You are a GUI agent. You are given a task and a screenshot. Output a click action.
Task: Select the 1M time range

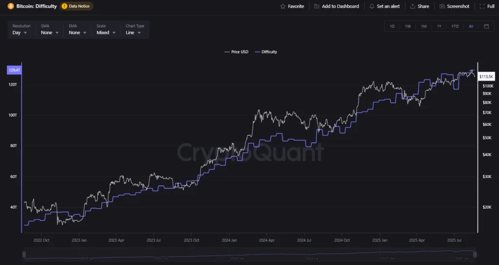click(x=423, y=26)
